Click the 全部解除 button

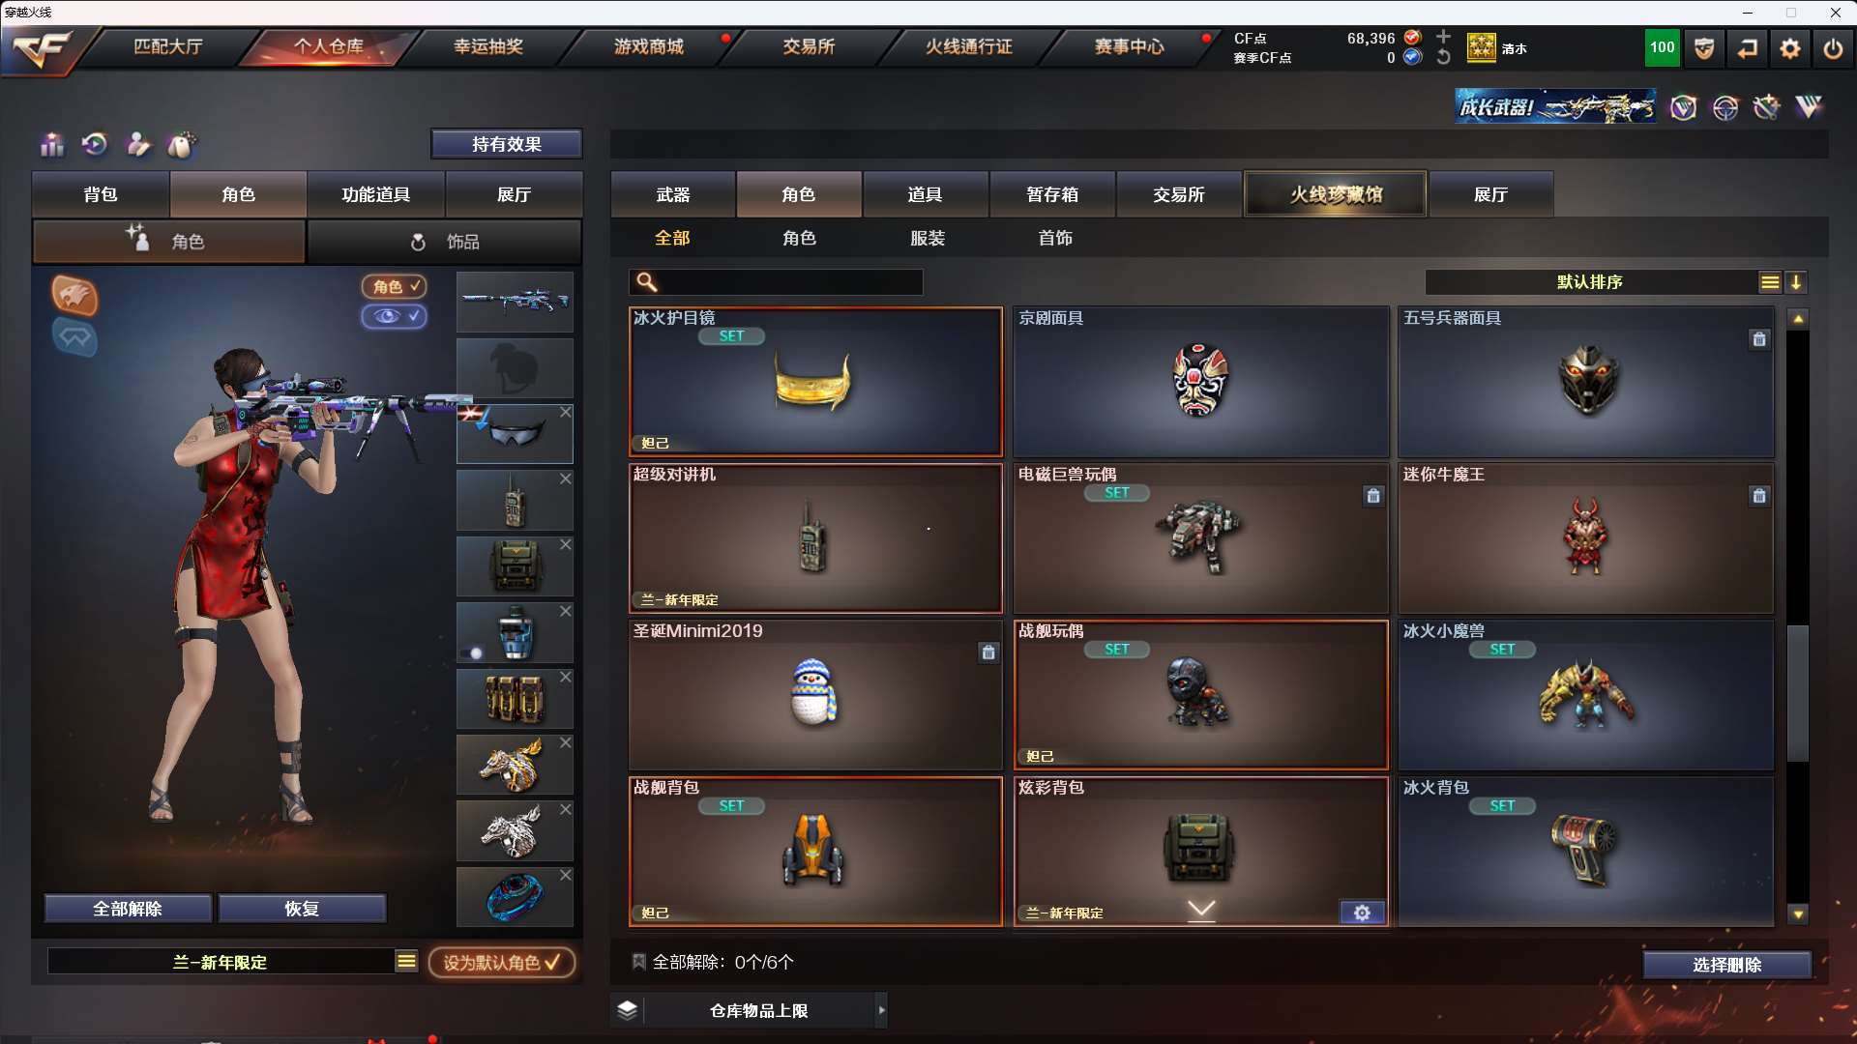point(128,909)
